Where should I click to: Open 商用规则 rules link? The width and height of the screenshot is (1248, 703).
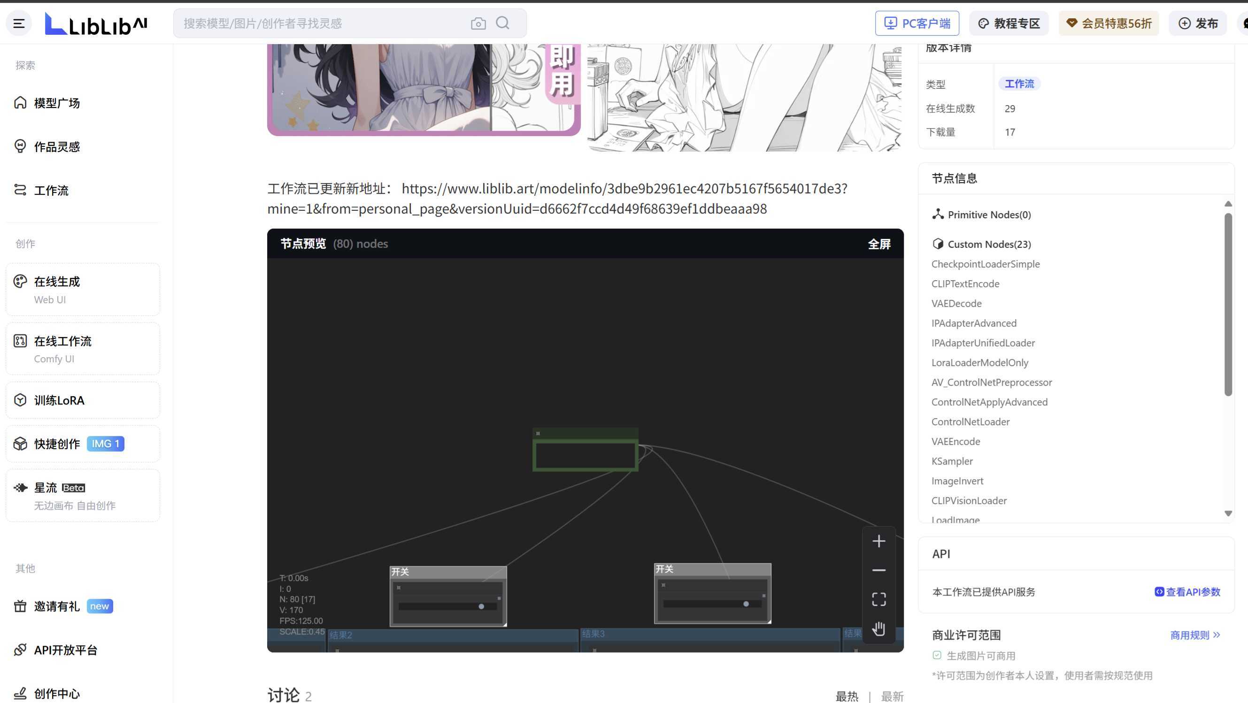coord(1194,635)
